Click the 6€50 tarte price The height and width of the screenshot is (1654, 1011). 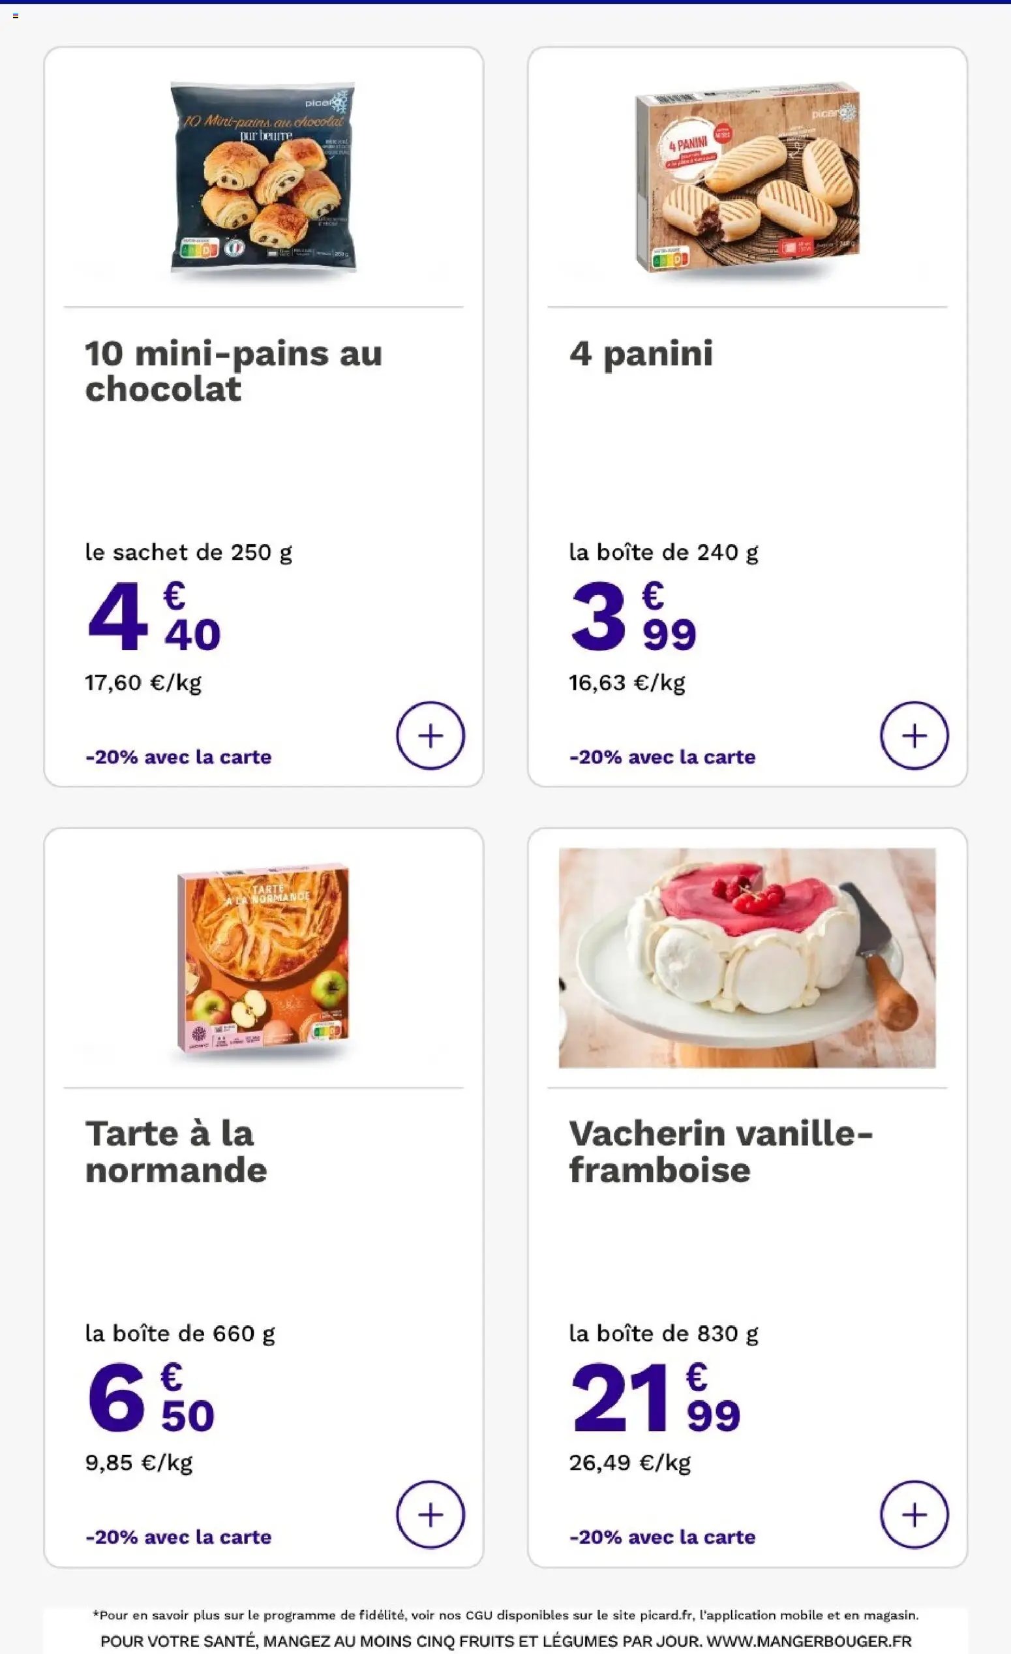(x=151, y=1396)
